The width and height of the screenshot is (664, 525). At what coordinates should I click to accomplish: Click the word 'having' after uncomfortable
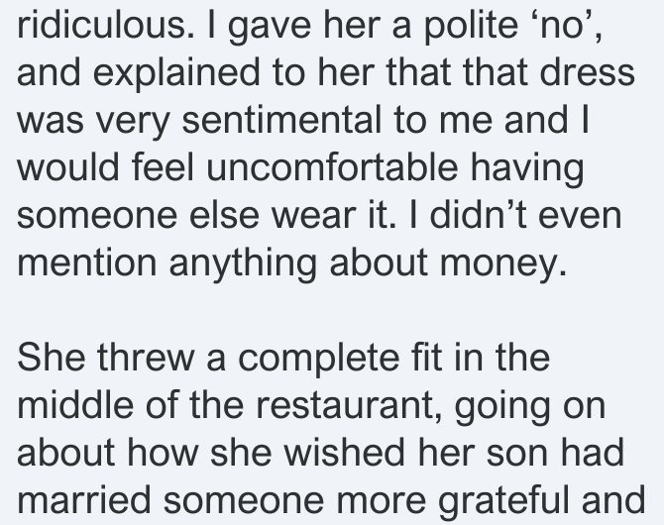[x=527, y=169]
